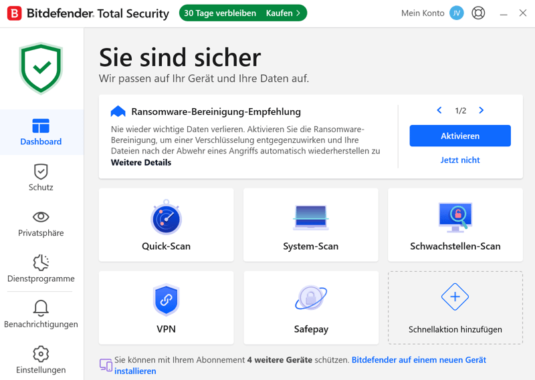Switch to the Schutz section
The image size is (535, 380).
click(x=41, y=178)
